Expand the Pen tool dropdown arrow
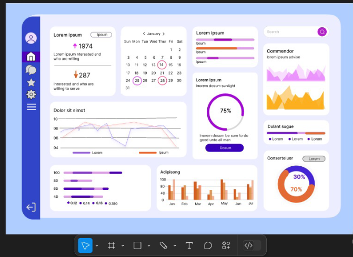 tap(175, 245)
